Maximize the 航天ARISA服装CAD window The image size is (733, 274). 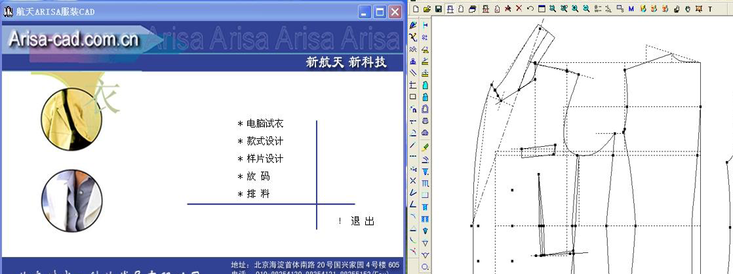click(x=380, y=12)
